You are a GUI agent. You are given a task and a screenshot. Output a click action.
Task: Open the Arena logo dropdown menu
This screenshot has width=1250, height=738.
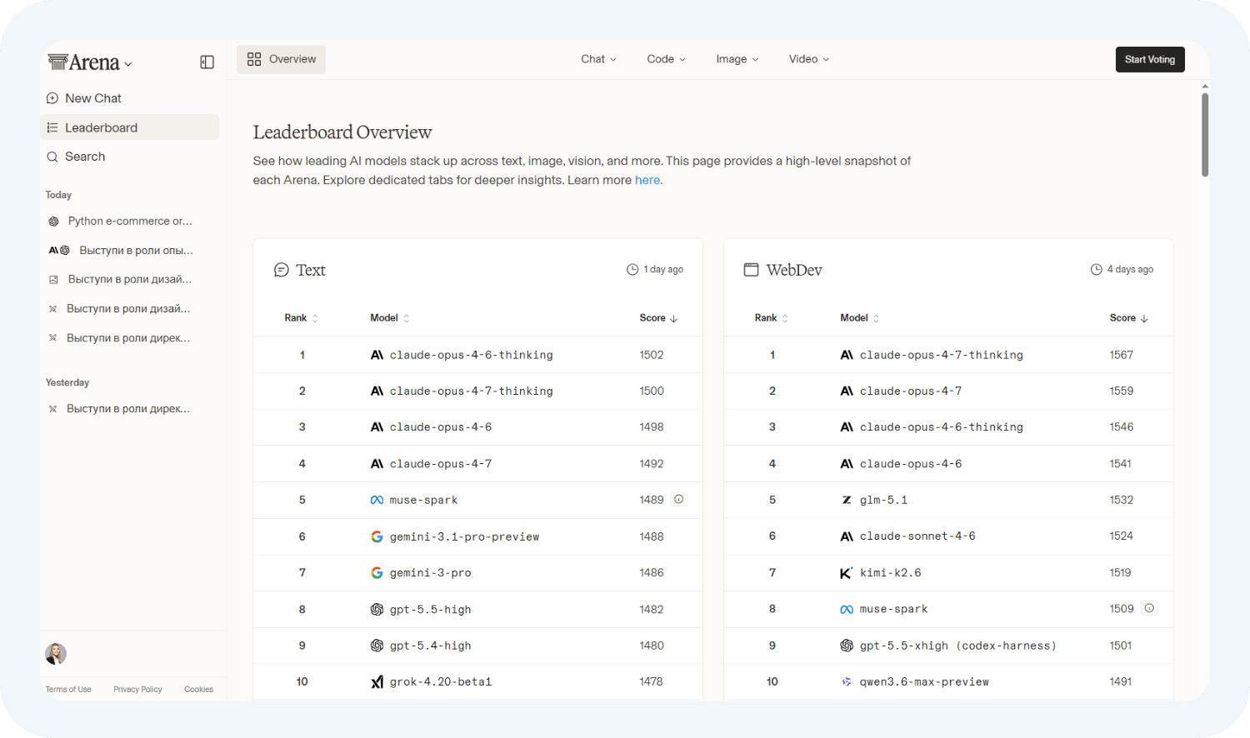90,62
